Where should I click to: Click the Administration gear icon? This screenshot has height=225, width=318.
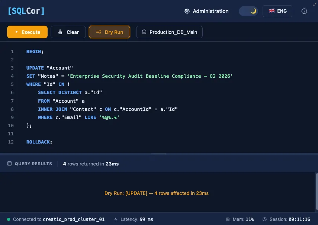[187, 11]
